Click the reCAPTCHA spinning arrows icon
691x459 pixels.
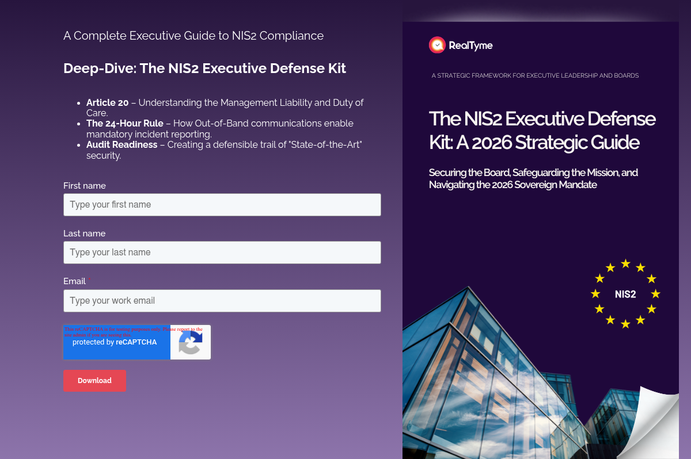[190, 342]
